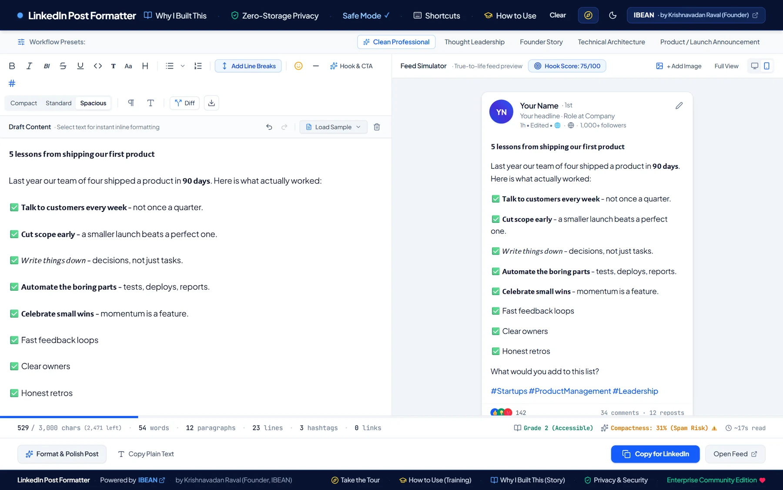Insert horizontal divider dash icon
783x490 pixels.
pos(316,66)
